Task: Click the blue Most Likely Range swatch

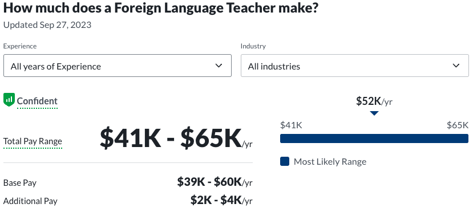Action: point(285,161)
